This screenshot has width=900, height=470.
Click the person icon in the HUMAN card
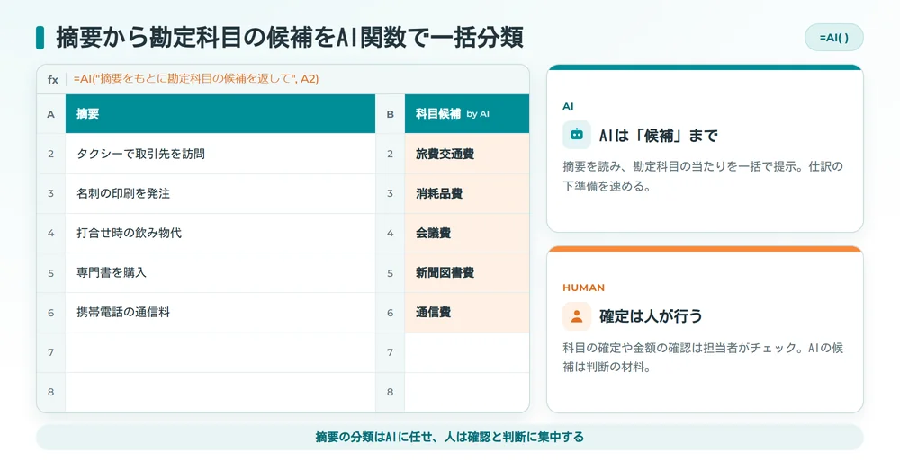[576, 315]
